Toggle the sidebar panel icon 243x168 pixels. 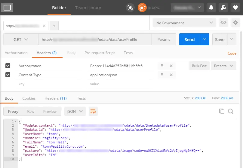coord(7,7)
